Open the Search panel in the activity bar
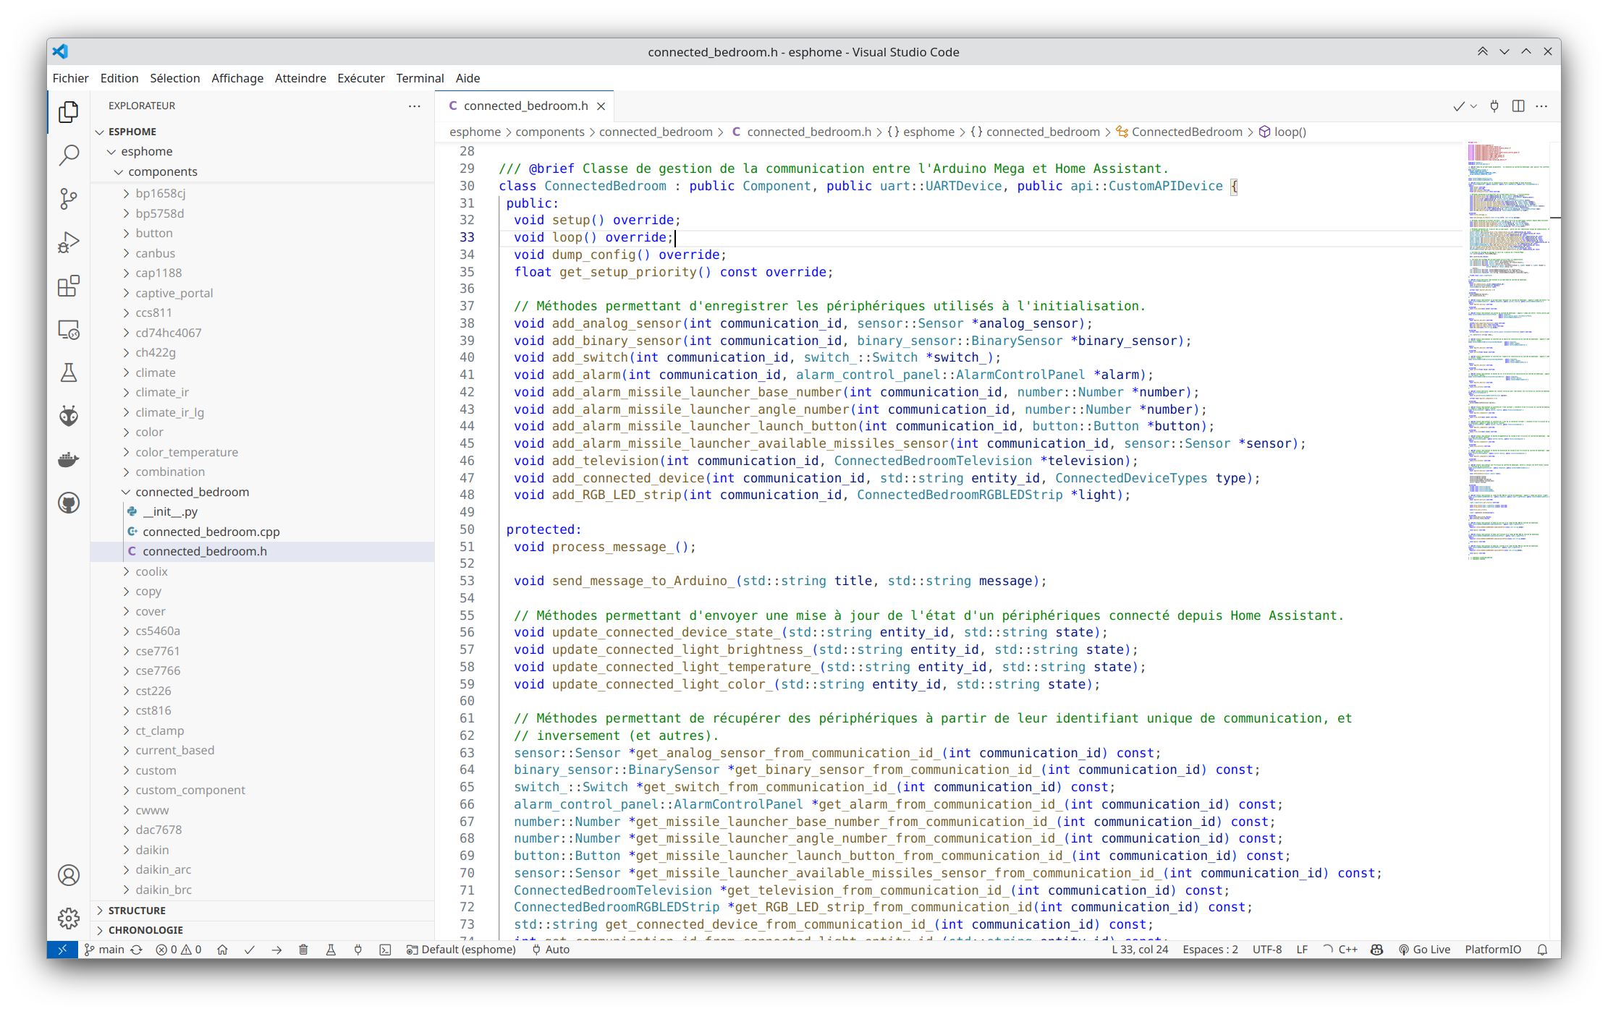 (x=69, y=155)
